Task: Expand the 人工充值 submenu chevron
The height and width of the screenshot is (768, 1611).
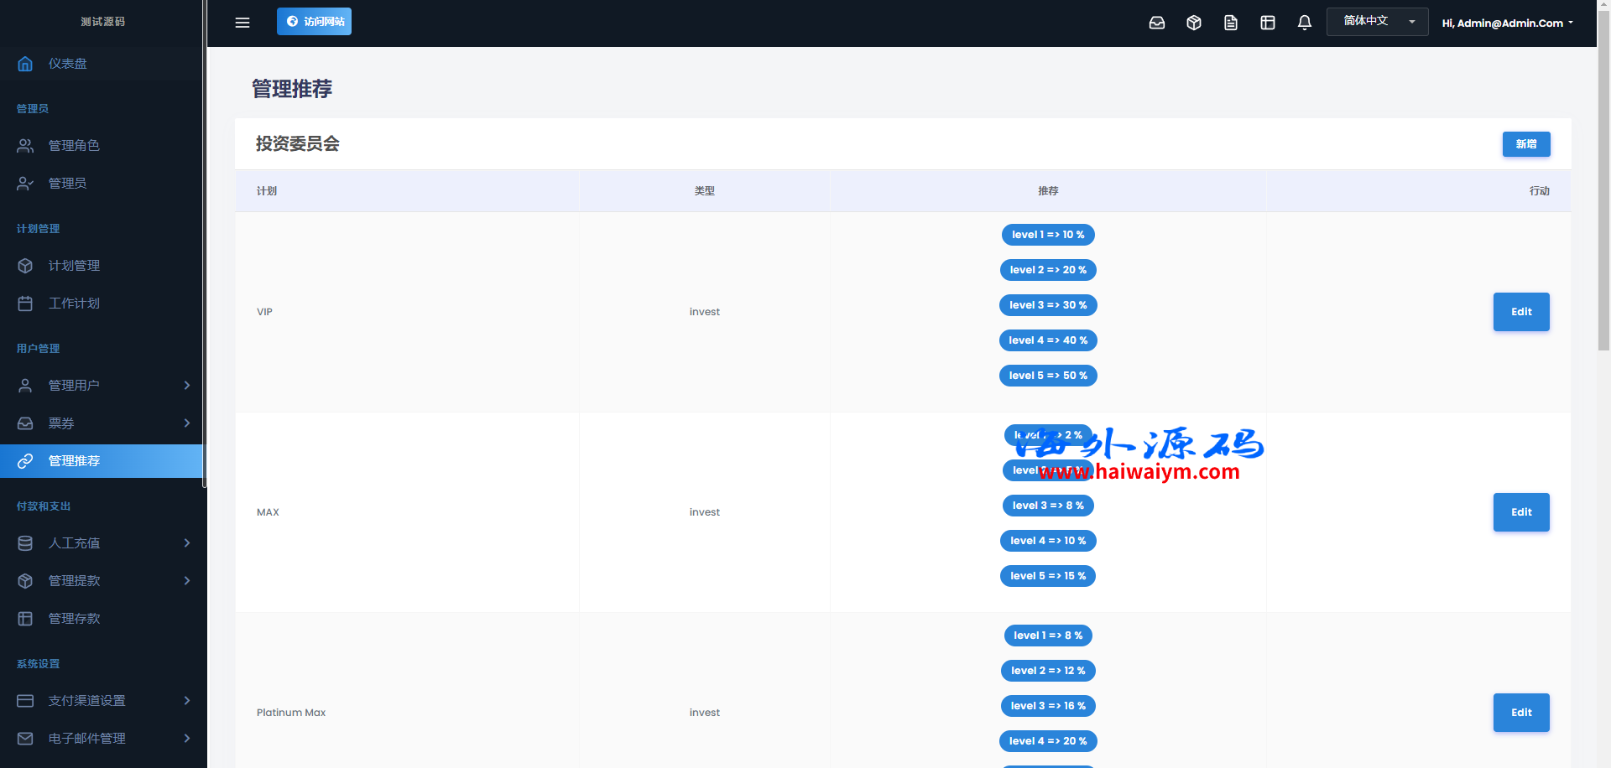Action: (x=187, y=543)
